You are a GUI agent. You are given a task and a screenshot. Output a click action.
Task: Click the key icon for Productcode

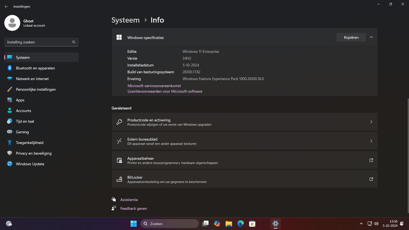119,122
